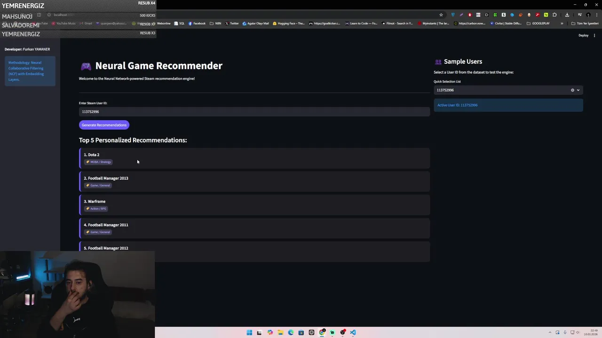Open Streamlit three-dot main menu
The height and width of the screenshot is (338, 602).
[x=594, y=35]
